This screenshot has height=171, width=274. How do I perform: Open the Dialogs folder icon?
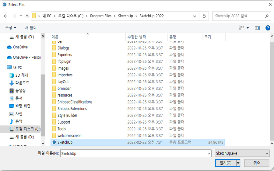pyautogui.click(x=54, y=48)
